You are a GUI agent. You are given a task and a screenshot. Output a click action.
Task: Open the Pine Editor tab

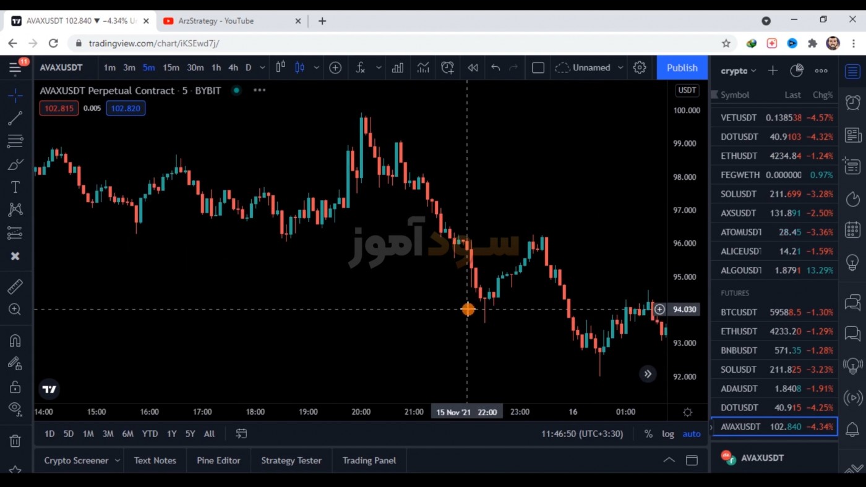(218, 460)
